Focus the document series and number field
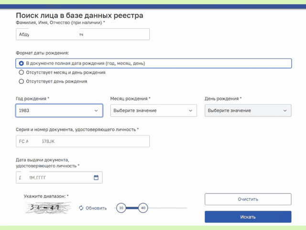Screen dimensions: 306x230 click(x=83, y=141)
